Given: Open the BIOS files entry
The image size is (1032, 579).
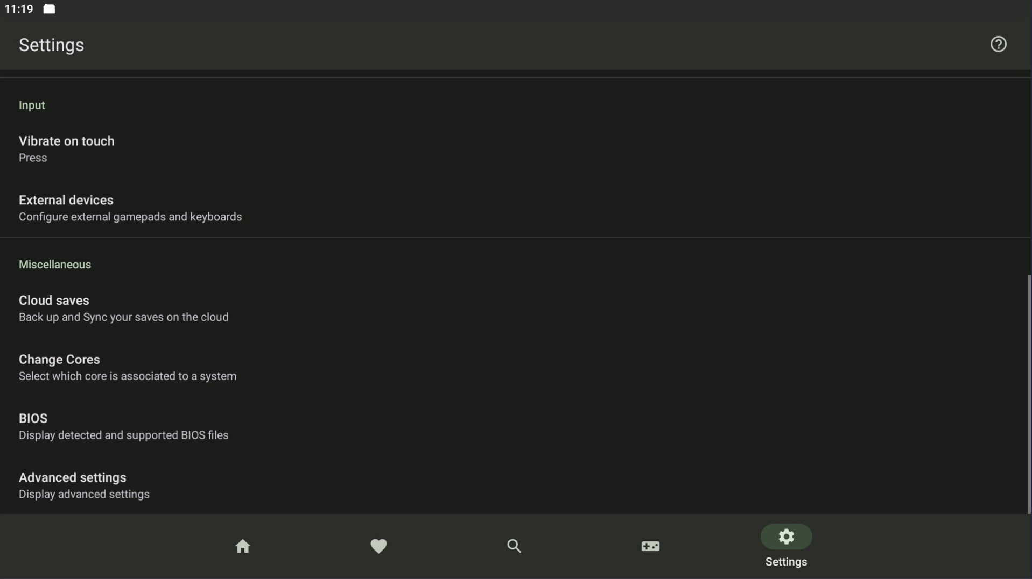Looking at the screenshot, I should click(33, 419).
